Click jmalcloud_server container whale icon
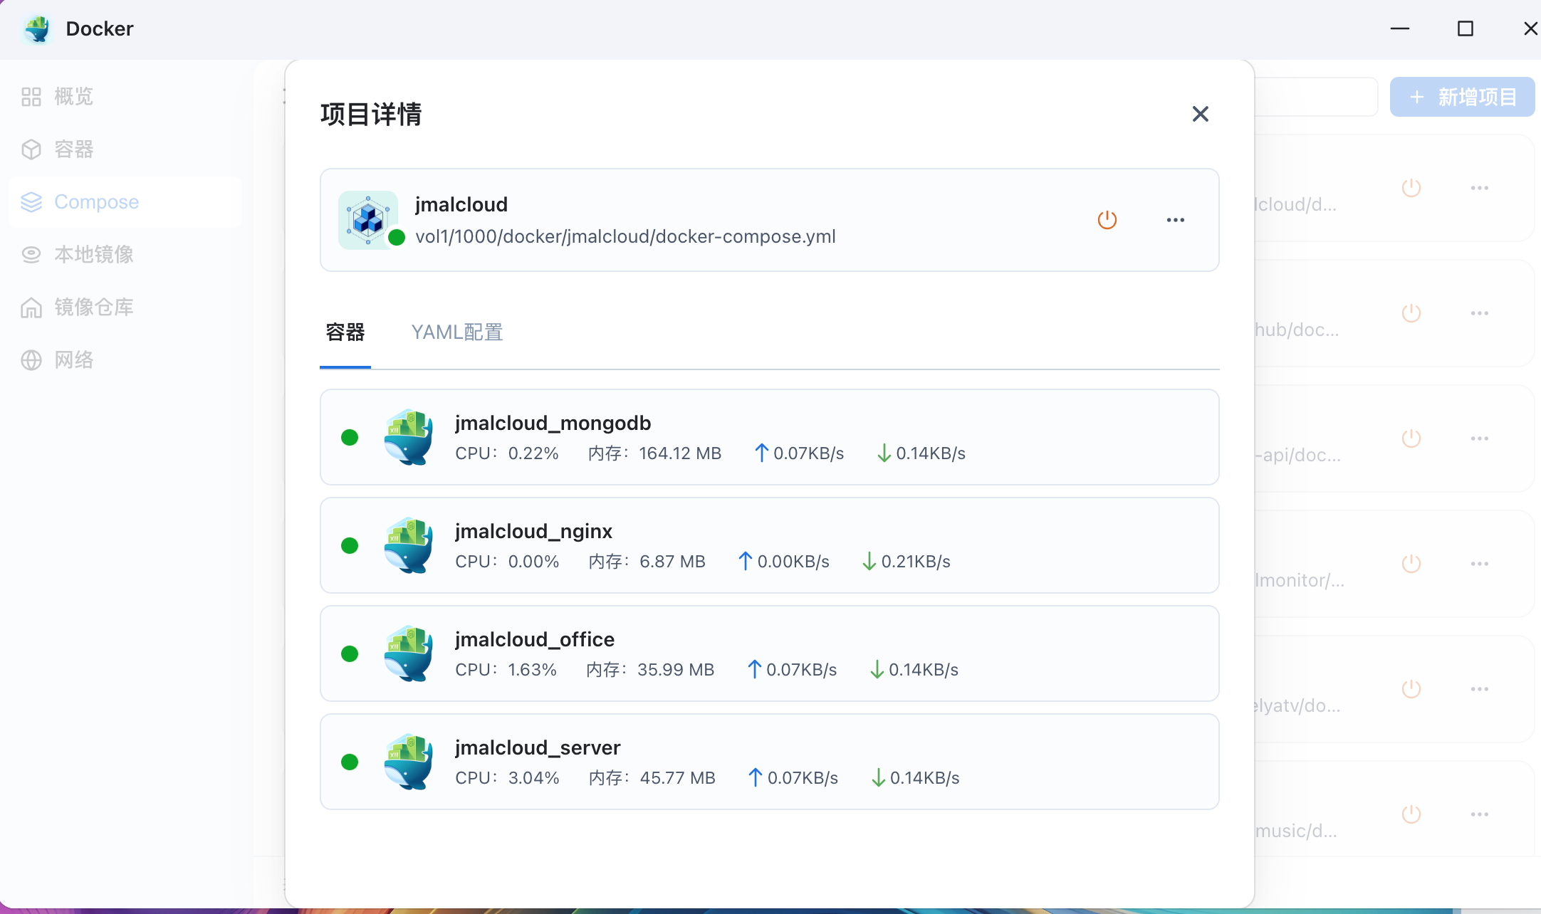 (x=408, y=762)
